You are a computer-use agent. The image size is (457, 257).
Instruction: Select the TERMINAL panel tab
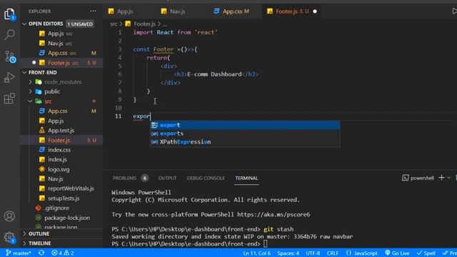246,178
